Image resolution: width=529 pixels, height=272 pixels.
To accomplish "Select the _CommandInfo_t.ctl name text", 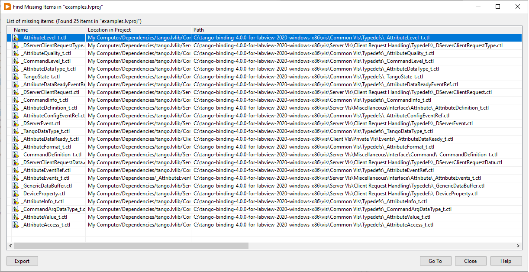I will click(45, 100).
